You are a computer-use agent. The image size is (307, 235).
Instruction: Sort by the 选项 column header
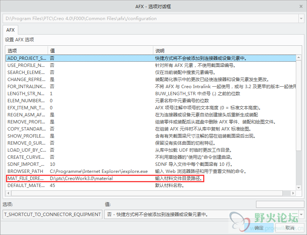coord(27,51)
